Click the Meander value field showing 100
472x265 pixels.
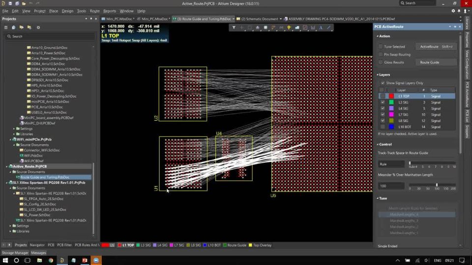point(391,186)
